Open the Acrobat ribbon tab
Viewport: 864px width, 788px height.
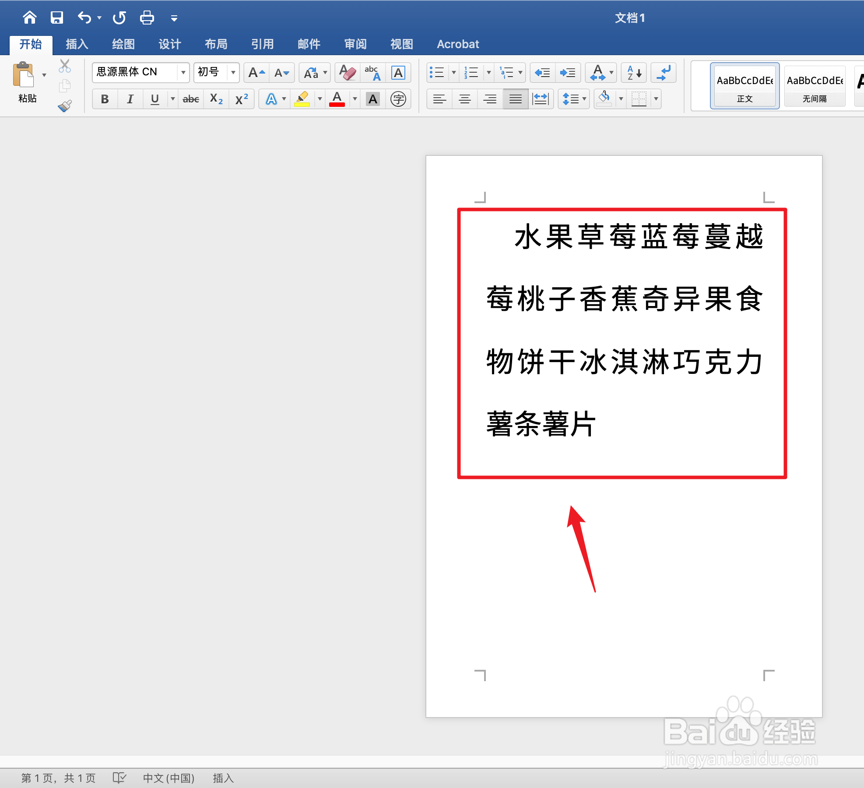[457, 44]
